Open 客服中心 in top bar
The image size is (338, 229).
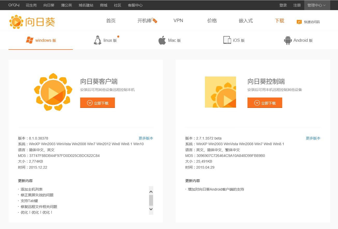point(135,5)
